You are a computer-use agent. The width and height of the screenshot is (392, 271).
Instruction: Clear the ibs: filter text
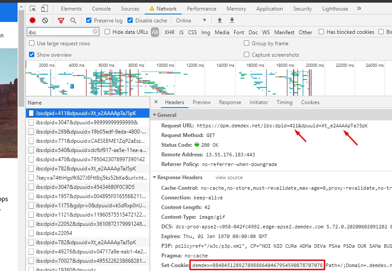click(x=95, y=32)
